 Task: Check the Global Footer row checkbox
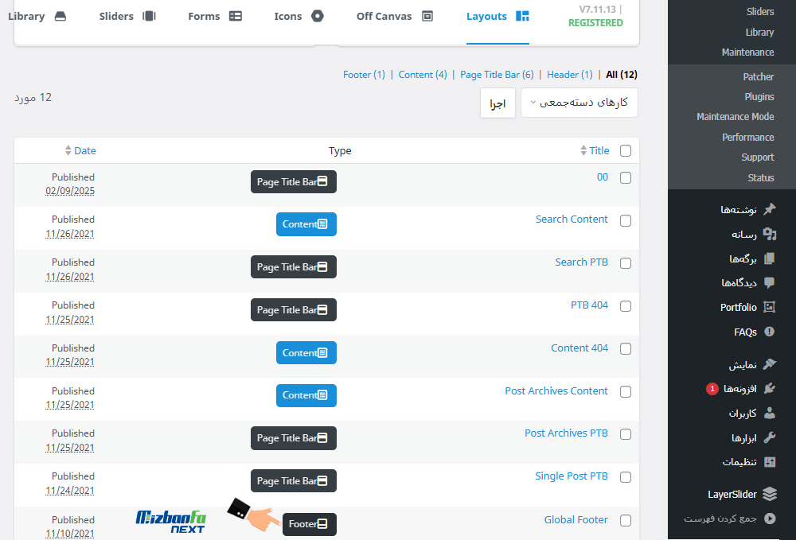coord(626,521)
